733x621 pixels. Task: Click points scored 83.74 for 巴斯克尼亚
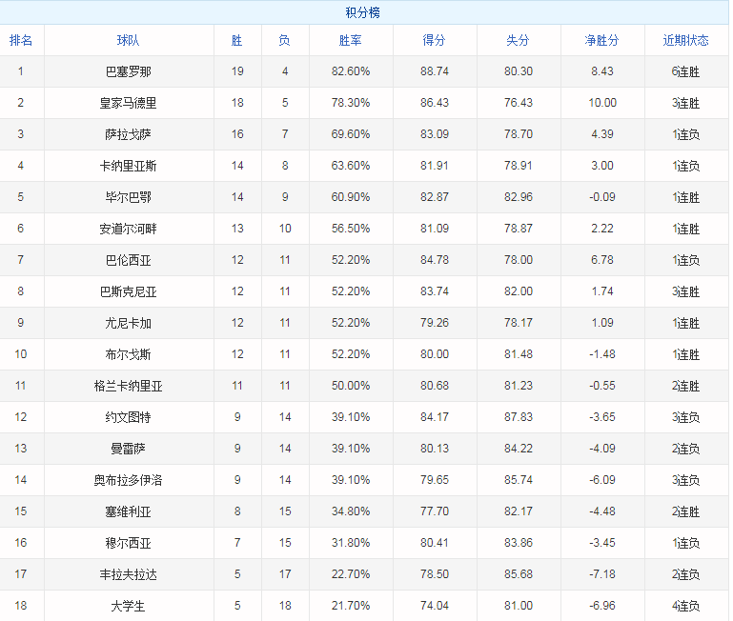435,291
